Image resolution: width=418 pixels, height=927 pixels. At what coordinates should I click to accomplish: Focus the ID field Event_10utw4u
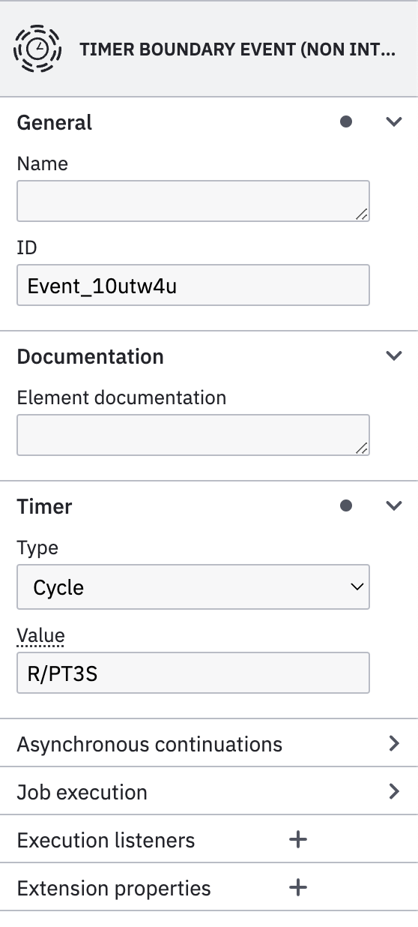193,285
